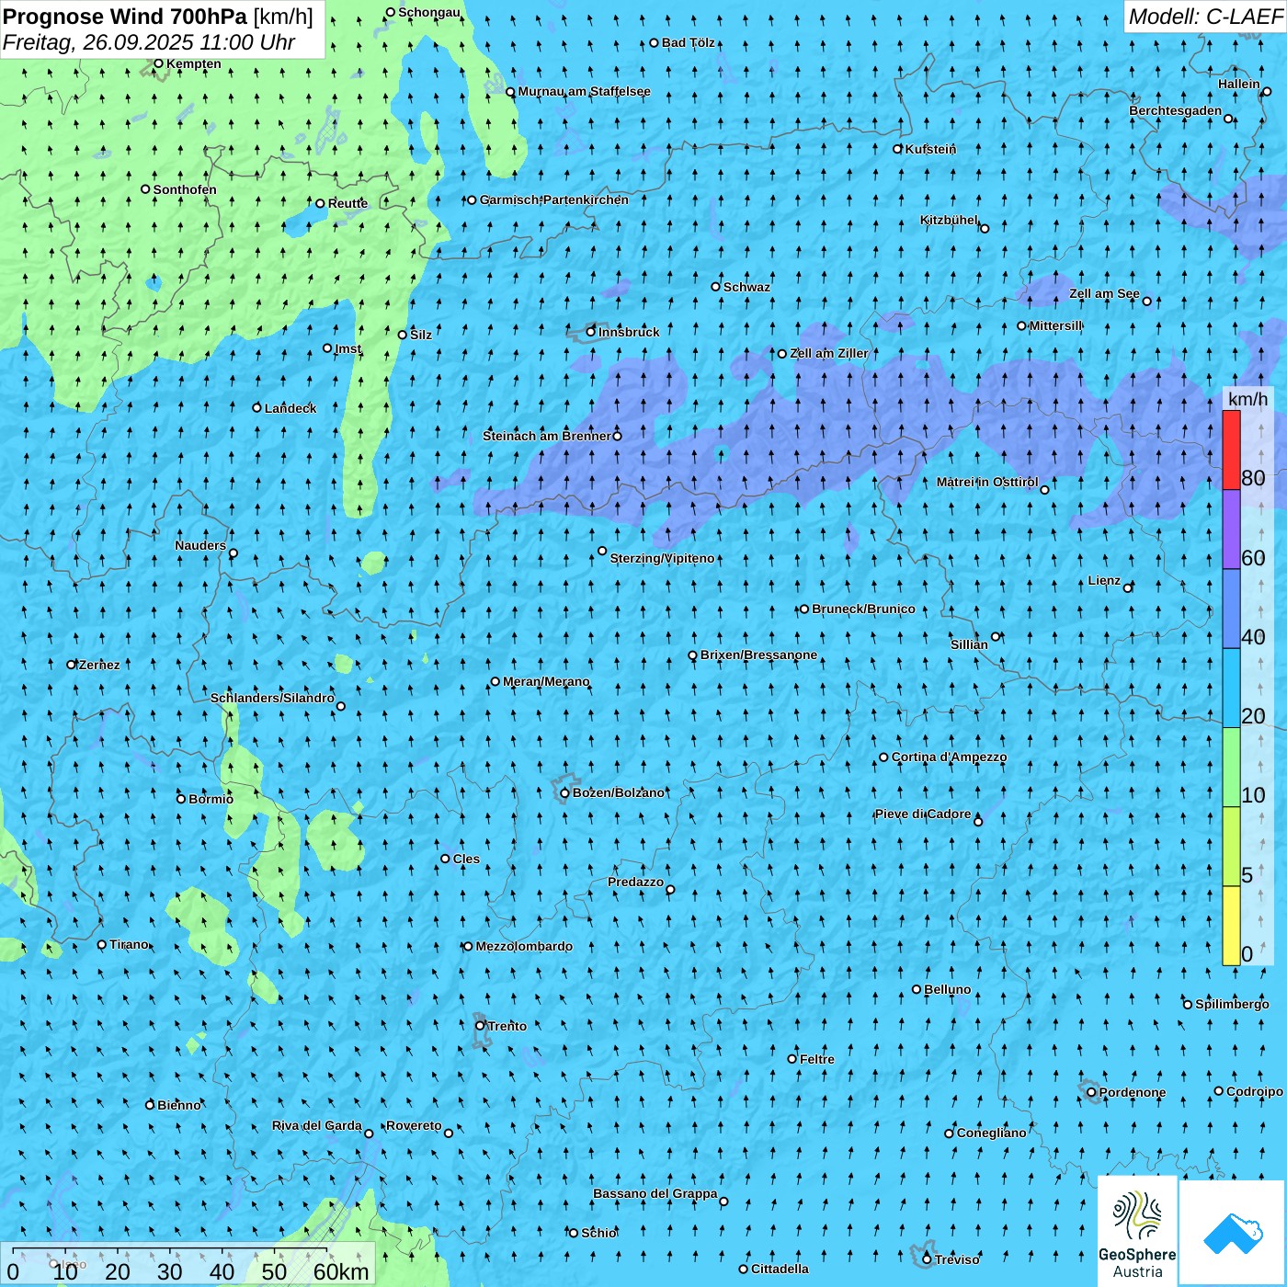Click the blue cloud logo icon
The height and width of the screenshot is (1287, 1287).
[x=1232, y=1233]
